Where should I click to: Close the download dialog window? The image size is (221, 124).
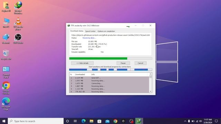click(x=151, y=25)
